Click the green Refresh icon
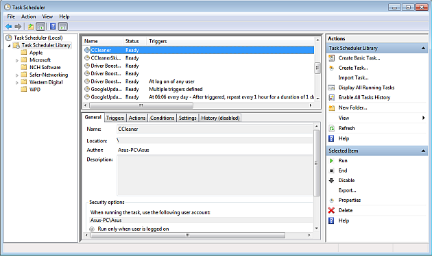 [332, 129]
